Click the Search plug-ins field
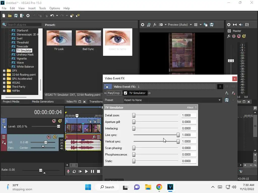The width and height of the screenshot is (258, 193). tap(24, 25)
